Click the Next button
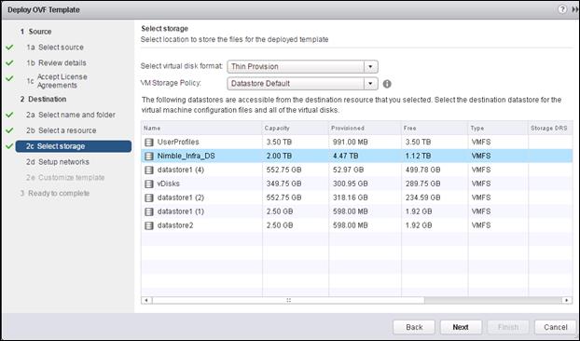The width and height of the screenshot is (580, 341). point(461,327)
